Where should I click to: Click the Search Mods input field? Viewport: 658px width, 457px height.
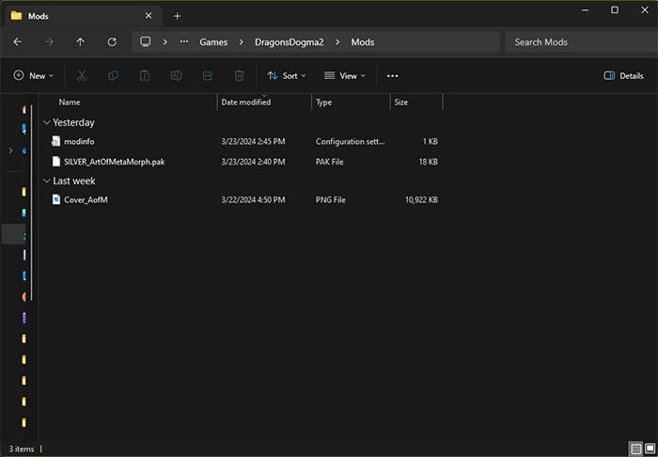(578, 42)
